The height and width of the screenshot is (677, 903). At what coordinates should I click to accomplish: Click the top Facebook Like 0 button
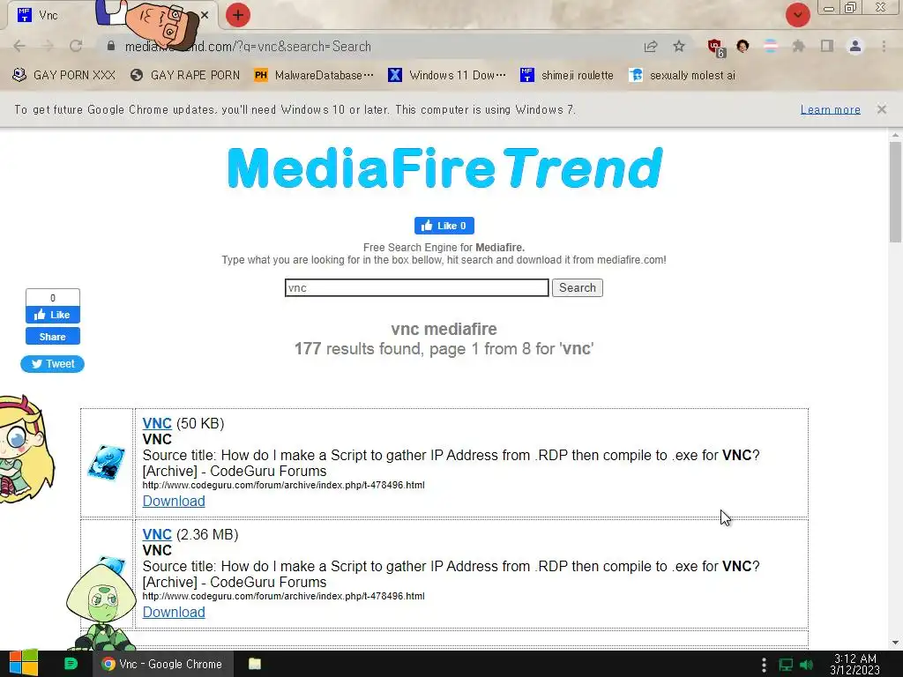(444, 226)
